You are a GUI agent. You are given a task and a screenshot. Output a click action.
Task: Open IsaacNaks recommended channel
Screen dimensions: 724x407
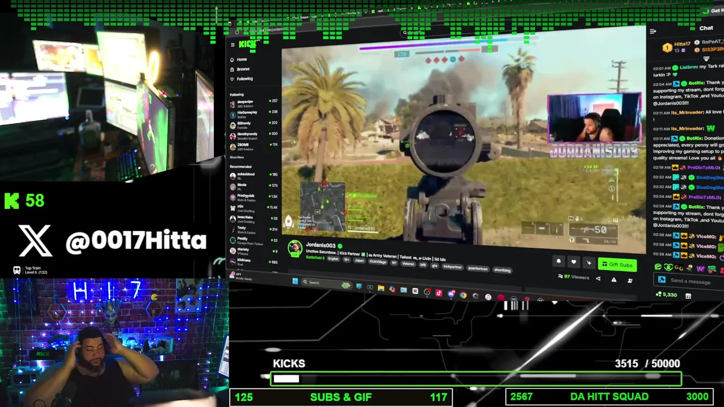coord(253,219)
